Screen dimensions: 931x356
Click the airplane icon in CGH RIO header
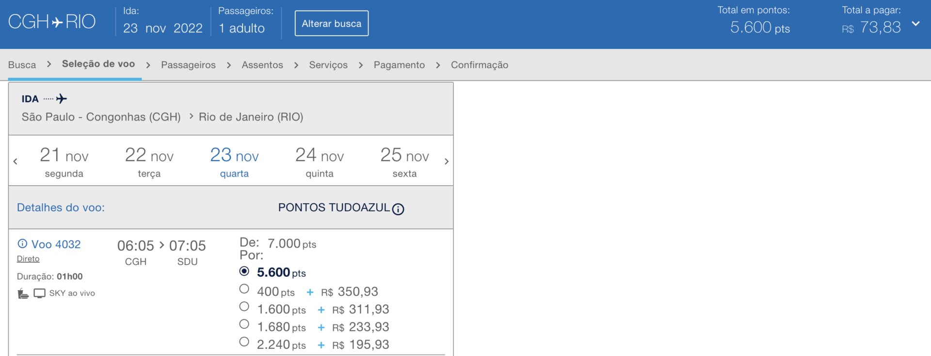click(x=57, y=22)
